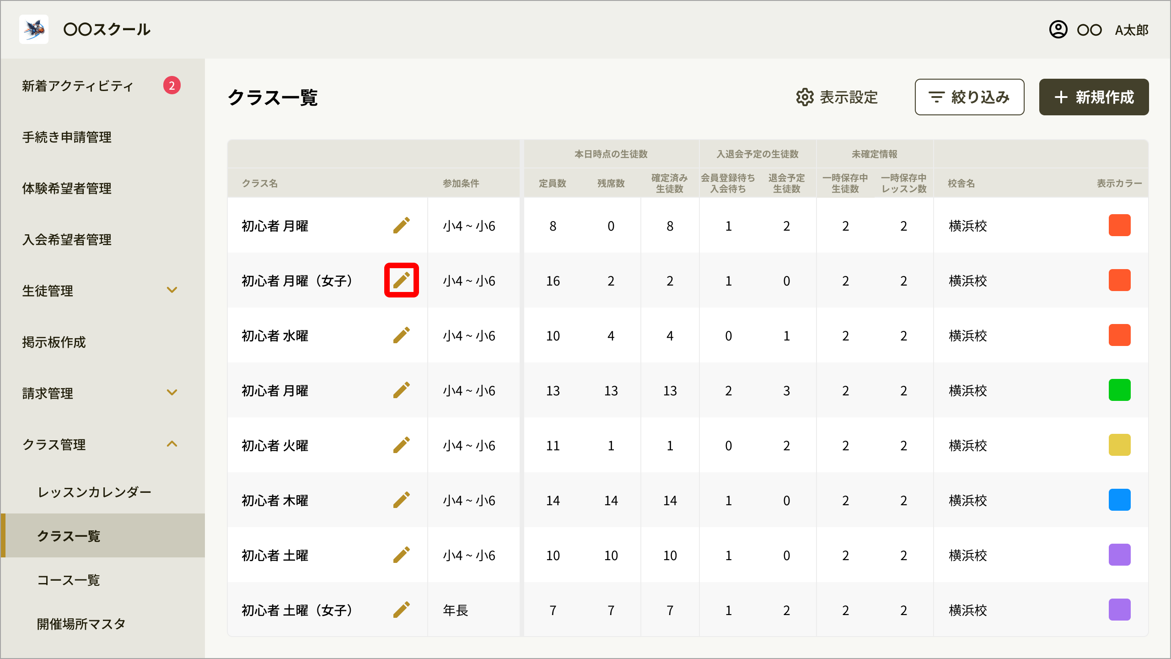Click the 新規作成 button
Image resolution: width=1171 pixels, height=659 pixels.
[1094, 97]
